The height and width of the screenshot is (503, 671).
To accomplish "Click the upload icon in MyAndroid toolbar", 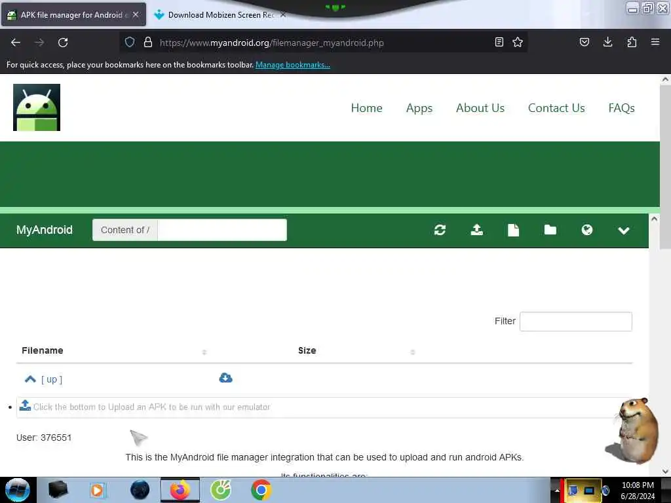I will [x=477, y=230].
